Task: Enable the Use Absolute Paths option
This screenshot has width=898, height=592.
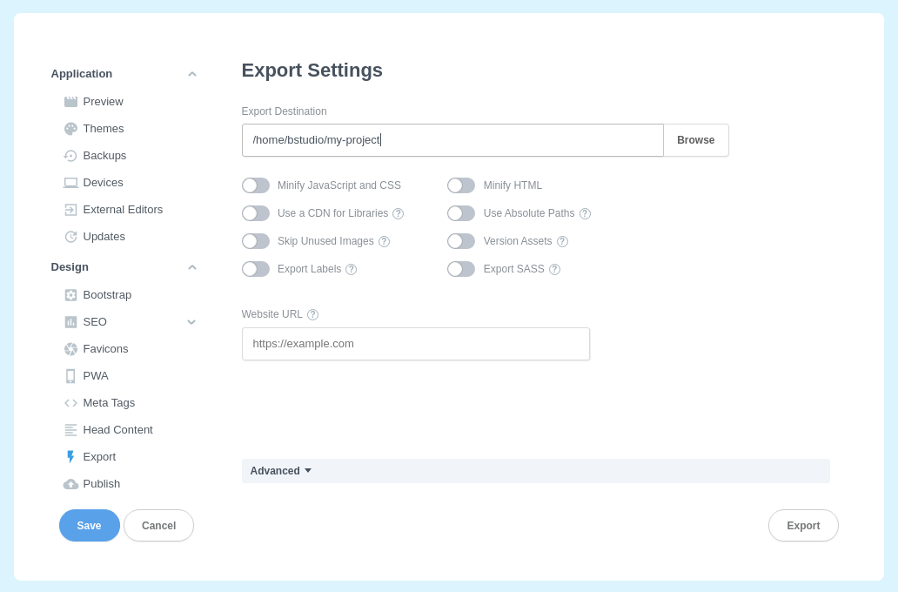Action: coord(461,212)
